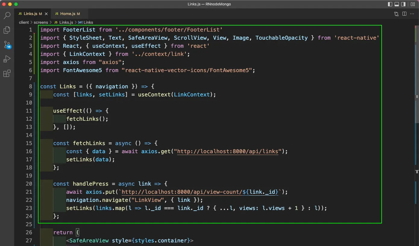Click setLinks(data) on line 17
Image resolution: width=419 pixels, height=246 pixels.
[x=89, y=159]
